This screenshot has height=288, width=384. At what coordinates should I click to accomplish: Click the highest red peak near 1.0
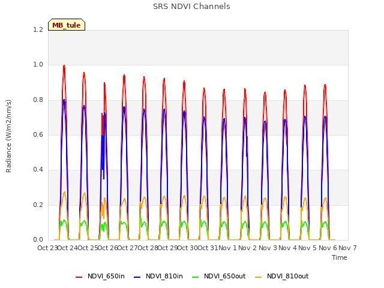coord(64,66)
